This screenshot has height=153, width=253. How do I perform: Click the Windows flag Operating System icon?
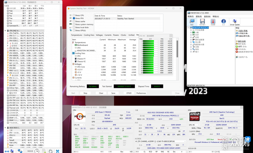pyautogui.click(x=237, y=44)
